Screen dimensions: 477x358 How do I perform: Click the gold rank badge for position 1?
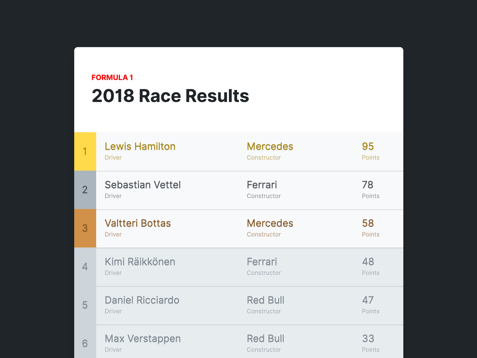tap(85, 152)
